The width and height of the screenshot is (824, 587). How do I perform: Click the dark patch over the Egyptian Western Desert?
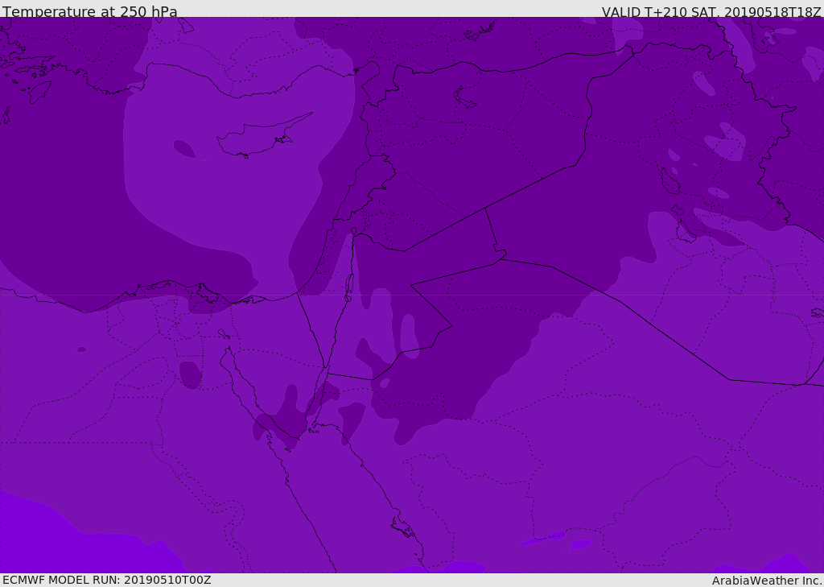[x=190, y=375]
